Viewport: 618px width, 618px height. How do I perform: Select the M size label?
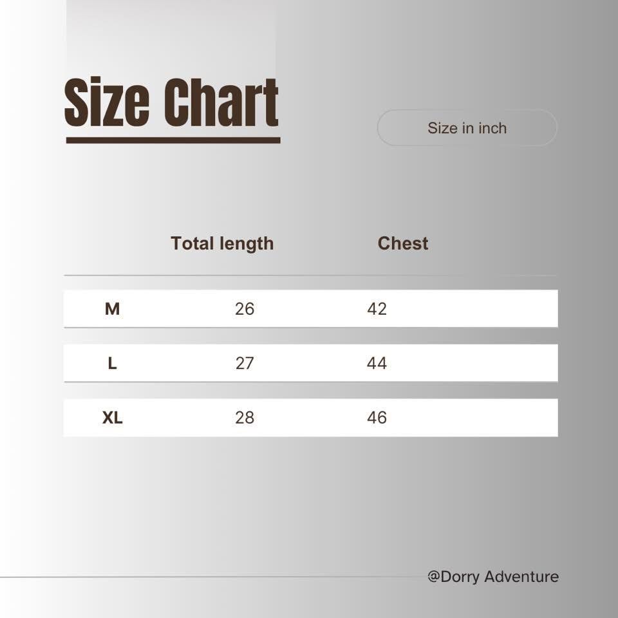coord(112,308)
